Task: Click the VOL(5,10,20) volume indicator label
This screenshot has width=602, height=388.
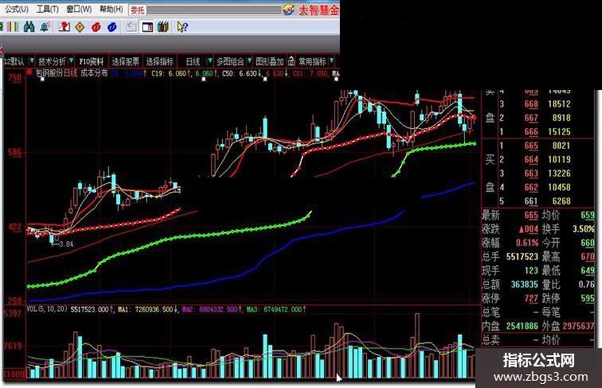Action: coord(47,309)
